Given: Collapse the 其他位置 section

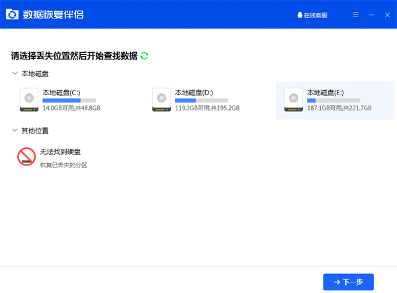Looking at the screenshot, I should pos(15,131).
